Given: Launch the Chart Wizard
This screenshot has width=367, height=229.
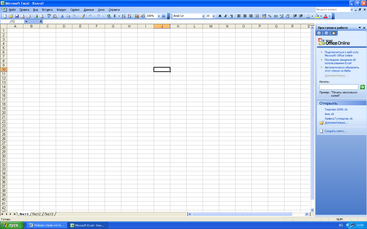Looking at the screenshot, I should [137, 16].
